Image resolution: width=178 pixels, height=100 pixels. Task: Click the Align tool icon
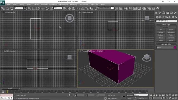pyautogui.click(x=121, y=8)
